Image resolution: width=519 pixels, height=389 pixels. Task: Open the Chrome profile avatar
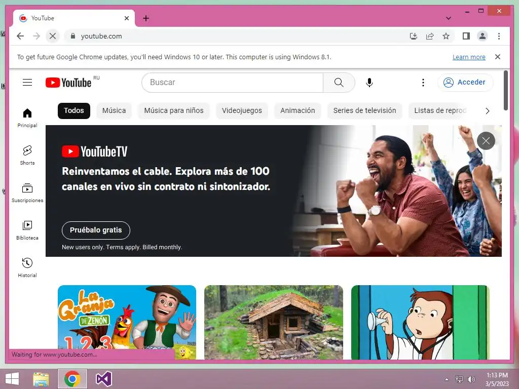click(483, 36)
